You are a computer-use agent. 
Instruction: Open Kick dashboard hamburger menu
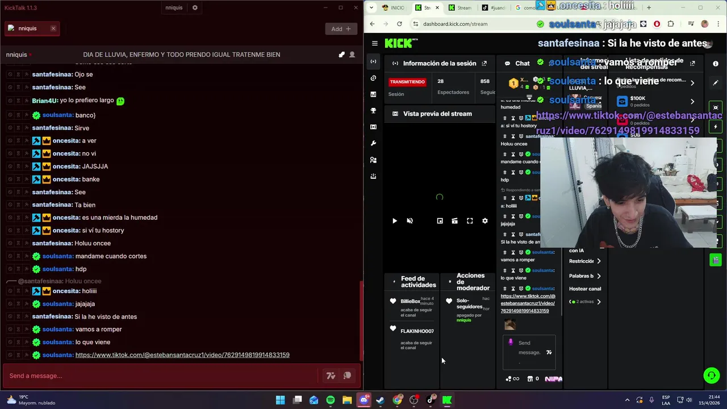click(x=375, y=43)
